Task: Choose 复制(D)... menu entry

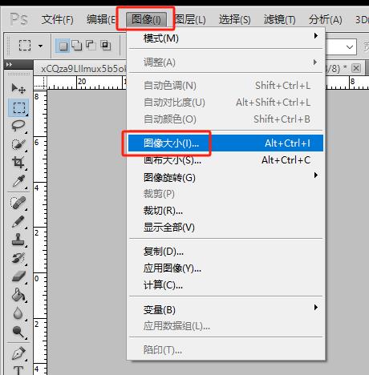Action: (x=226, y=252)
